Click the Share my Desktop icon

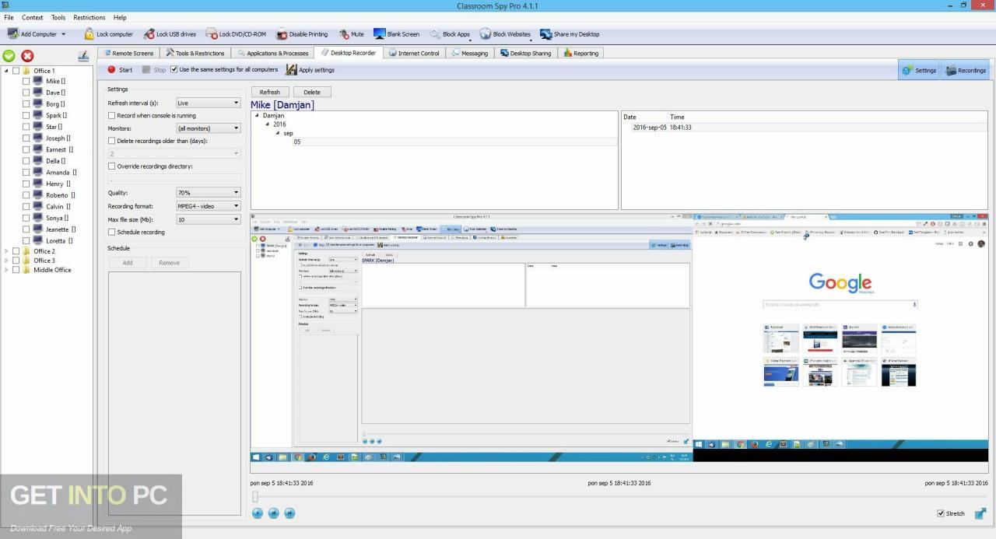[x=545, y=34]
